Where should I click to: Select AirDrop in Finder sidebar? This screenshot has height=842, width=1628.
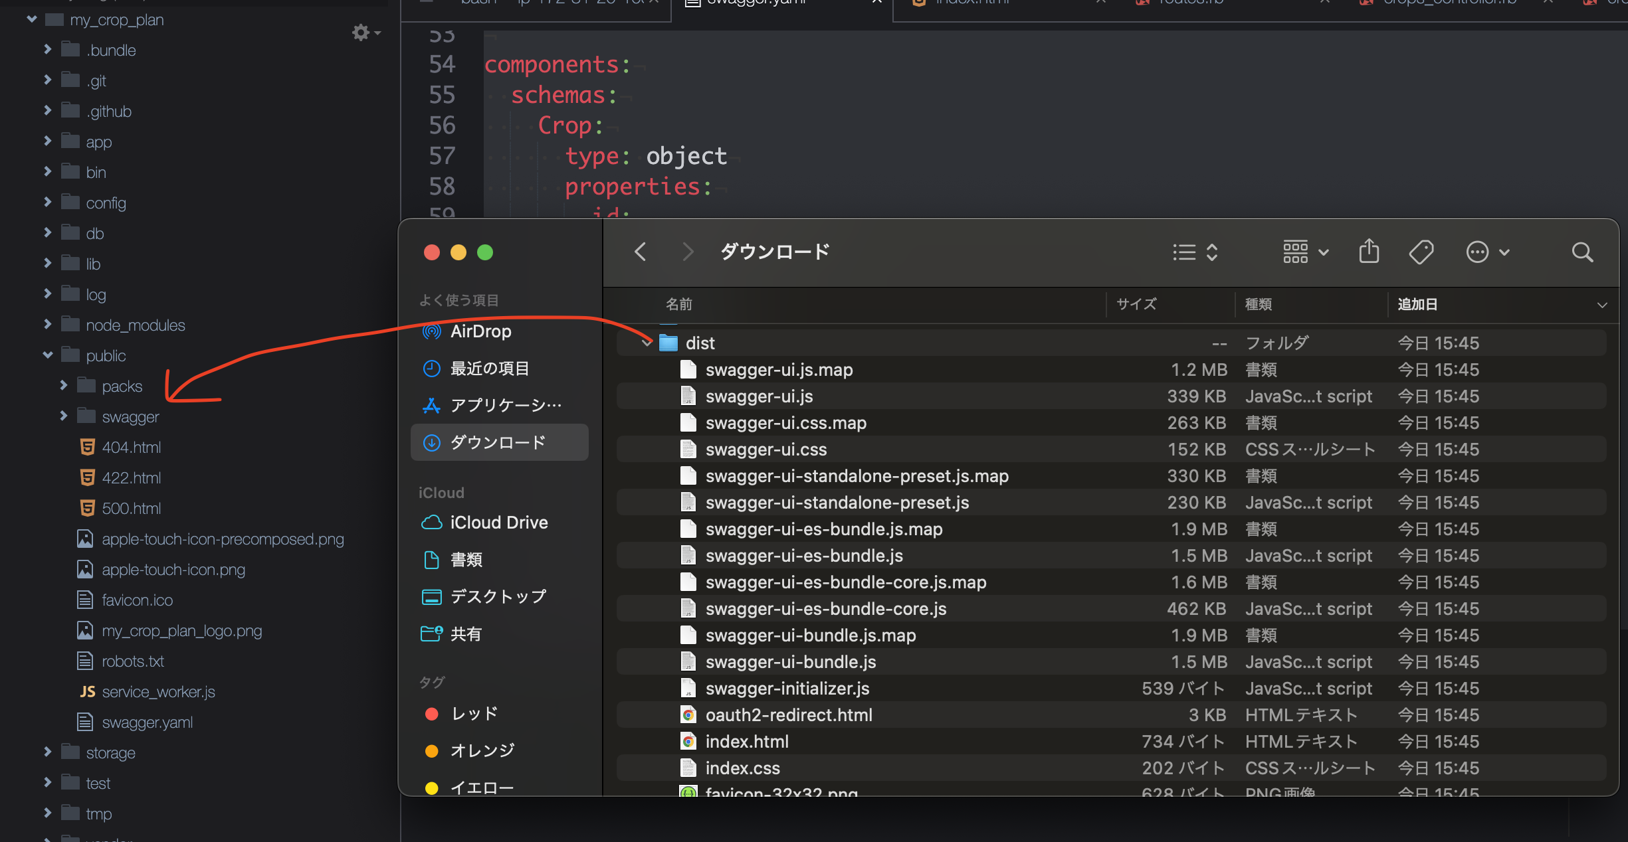[480, 331]
